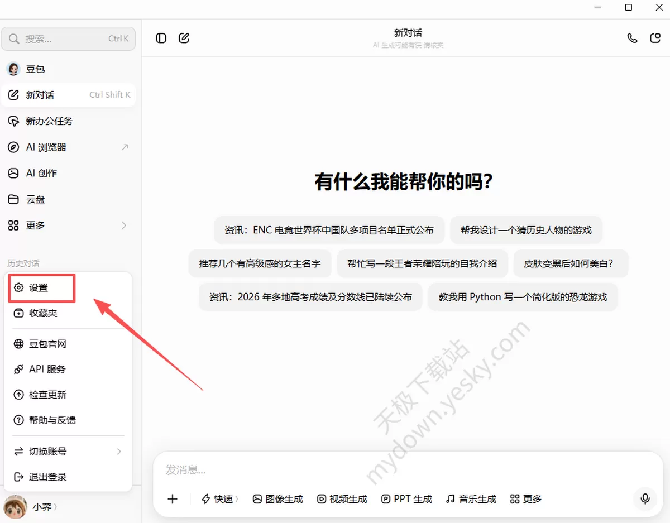670x523 pixels.
Task: Click the 新对话 title in header
Action: [408, 33]
